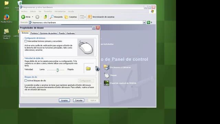Click the grayed Configuración button
Viewport: 220px width, 124px height.
(x=86, y=81)
